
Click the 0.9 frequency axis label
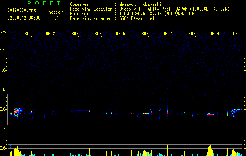tap(3, 90)
